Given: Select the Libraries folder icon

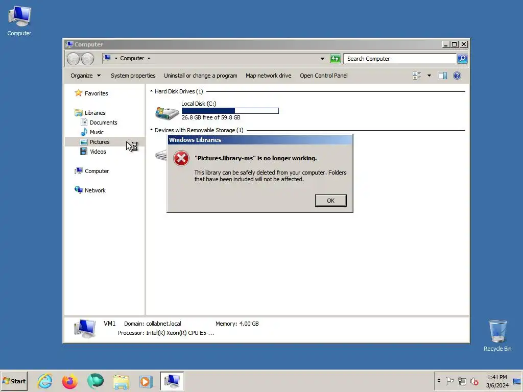Looking at the screenshot, I should click(x=78, y=113).
